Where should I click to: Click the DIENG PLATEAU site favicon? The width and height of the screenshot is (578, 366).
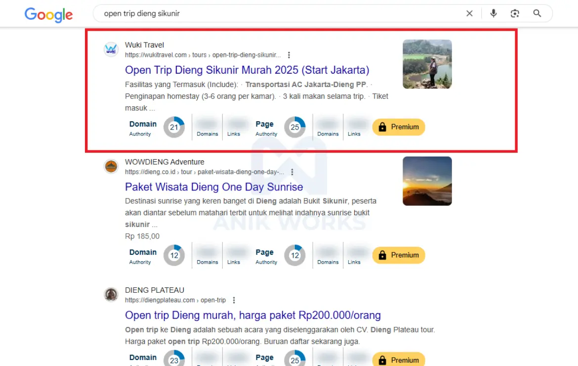click(x=111, y=295)
